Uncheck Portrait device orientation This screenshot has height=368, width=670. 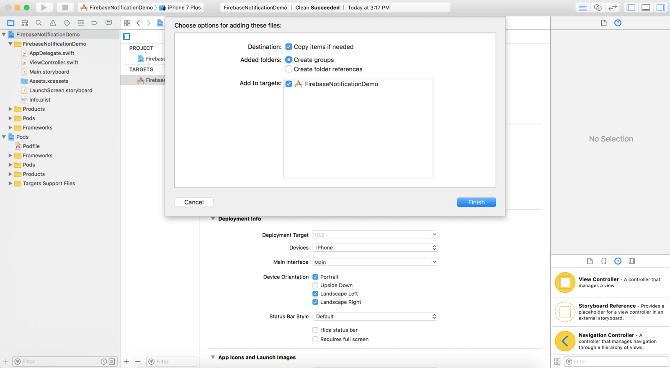tap(315, 277)
